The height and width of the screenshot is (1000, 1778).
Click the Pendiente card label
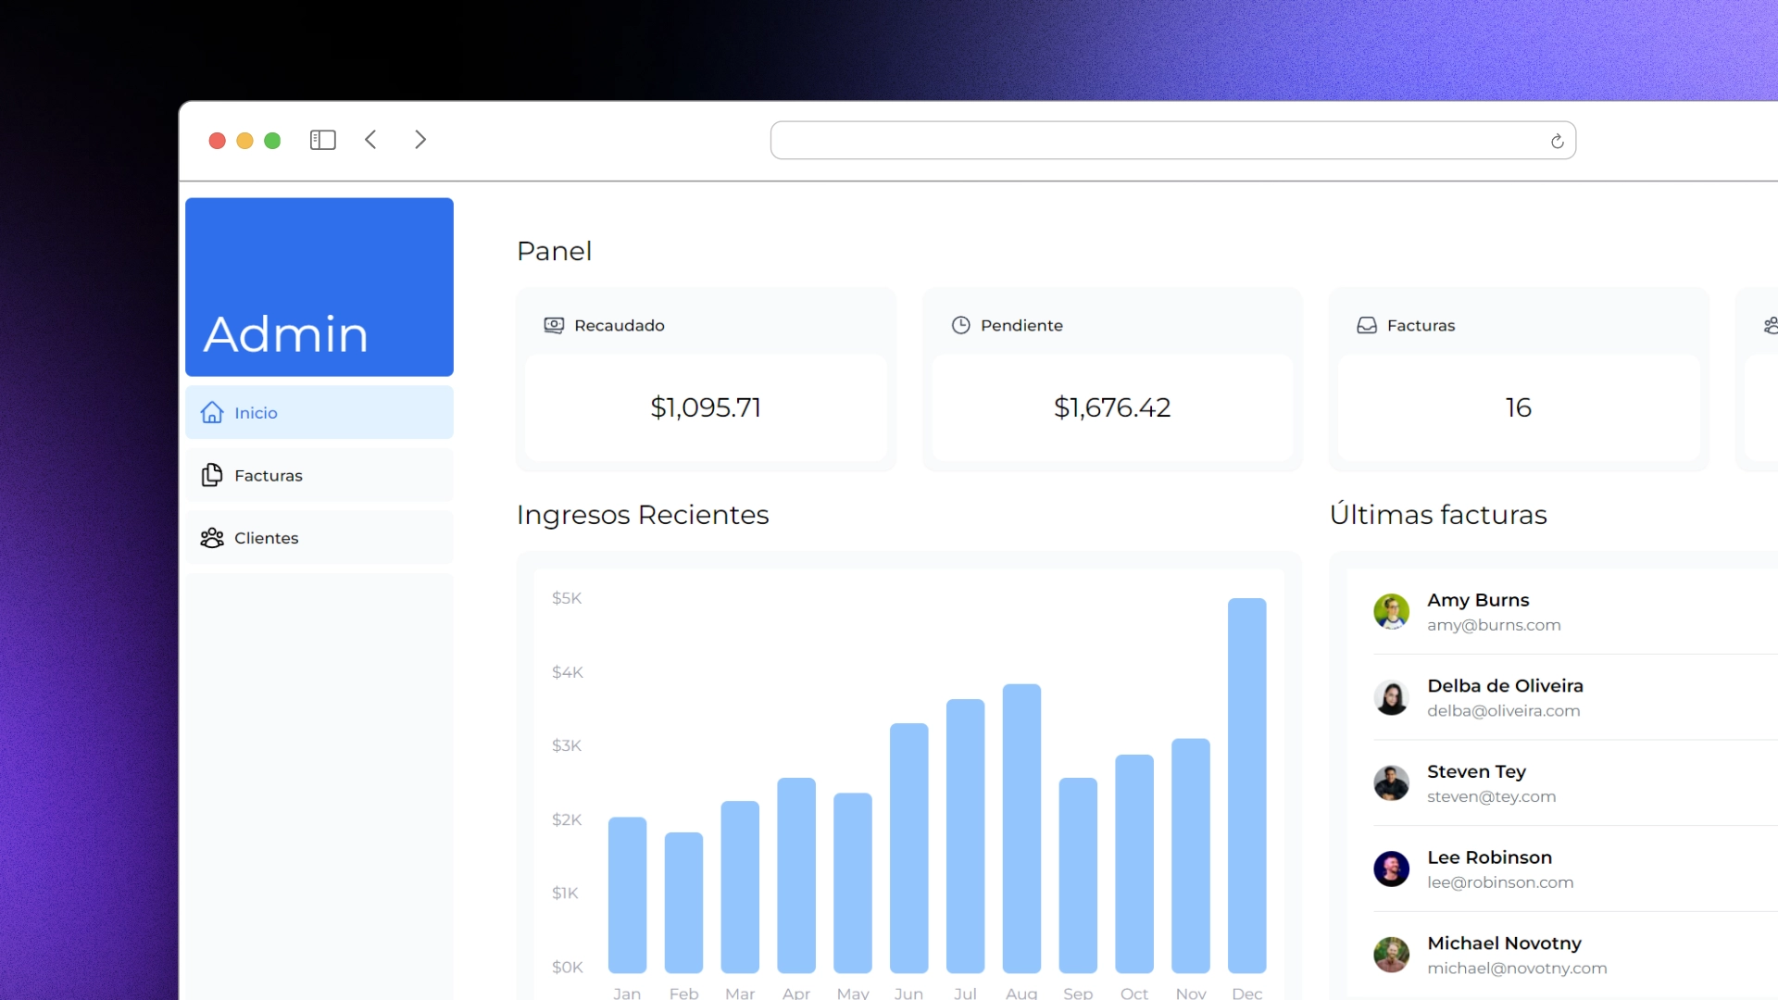coord(1021,325)
